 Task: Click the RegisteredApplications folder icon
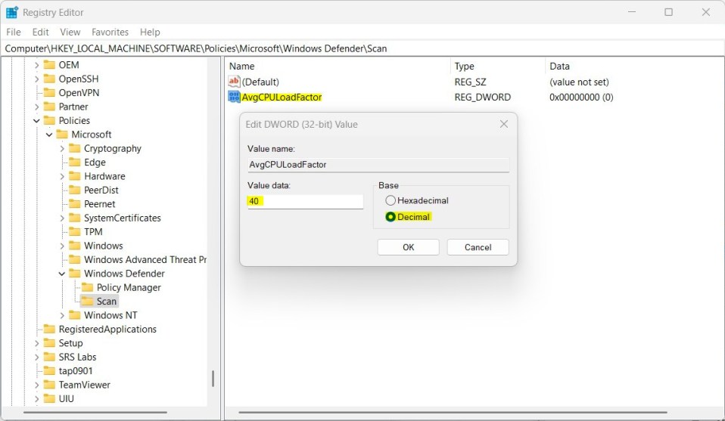[x=49, y=329]
